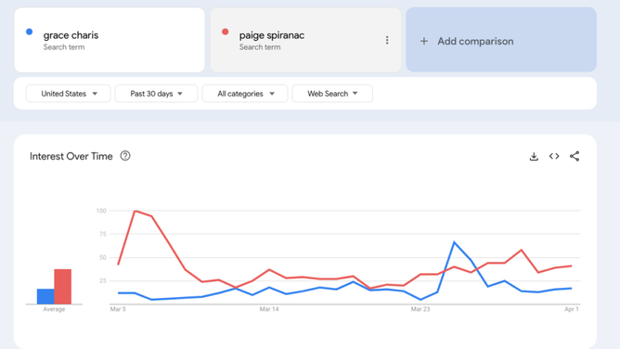620x349 pixels.
Task: Click the Mar 14 axis label
Action: (x=269, y=309)
